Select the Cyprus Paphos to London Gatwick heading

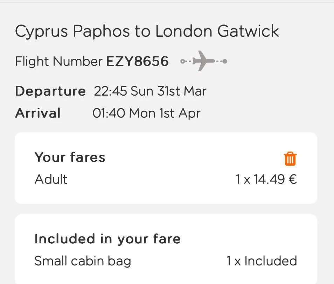[147, 31]
